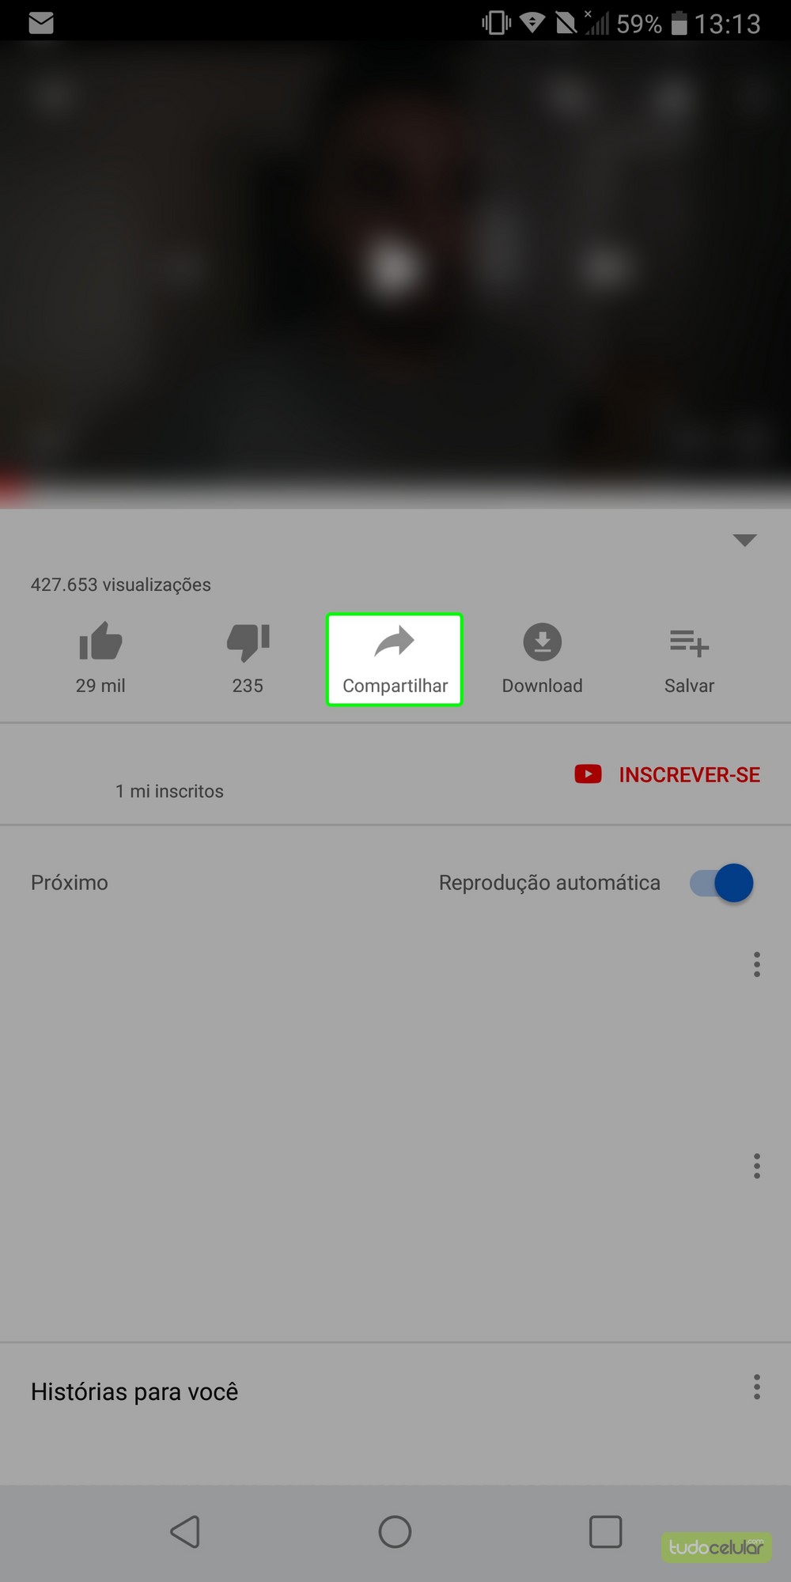This screenshot has height=1582, width=791.
Task: Open the mail notification icon in status bar
Action: (41, 23)
